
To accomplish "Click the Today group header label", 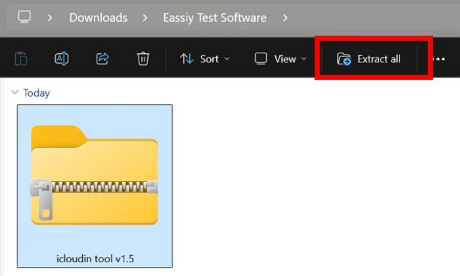I will pos(36,93).
